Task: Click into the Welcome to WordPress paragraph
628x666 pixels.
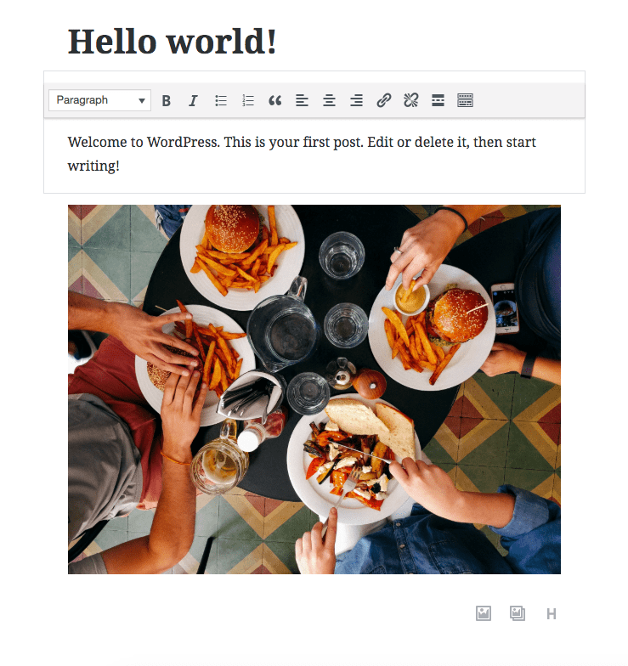Action: (302, 154)
